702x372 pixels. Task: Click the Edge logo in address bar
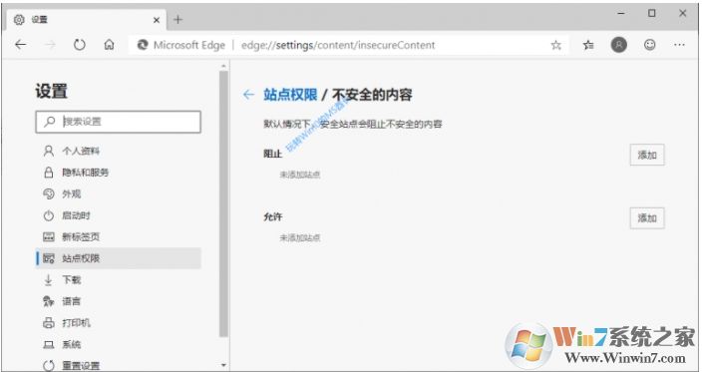[143, 45]
